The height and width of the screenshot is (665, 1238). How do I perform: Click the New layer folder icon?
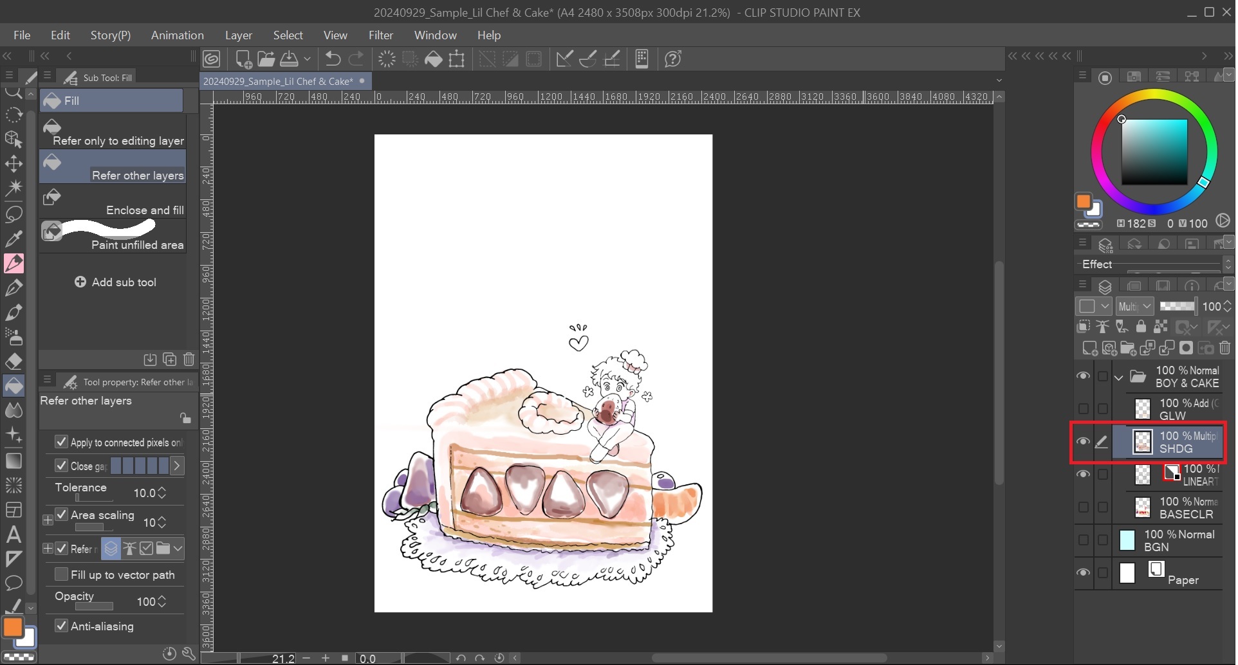click(1128, 348)
